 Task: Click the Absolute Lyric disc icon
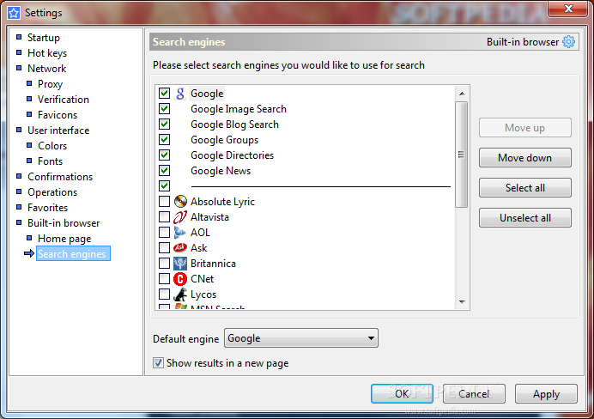180,202
